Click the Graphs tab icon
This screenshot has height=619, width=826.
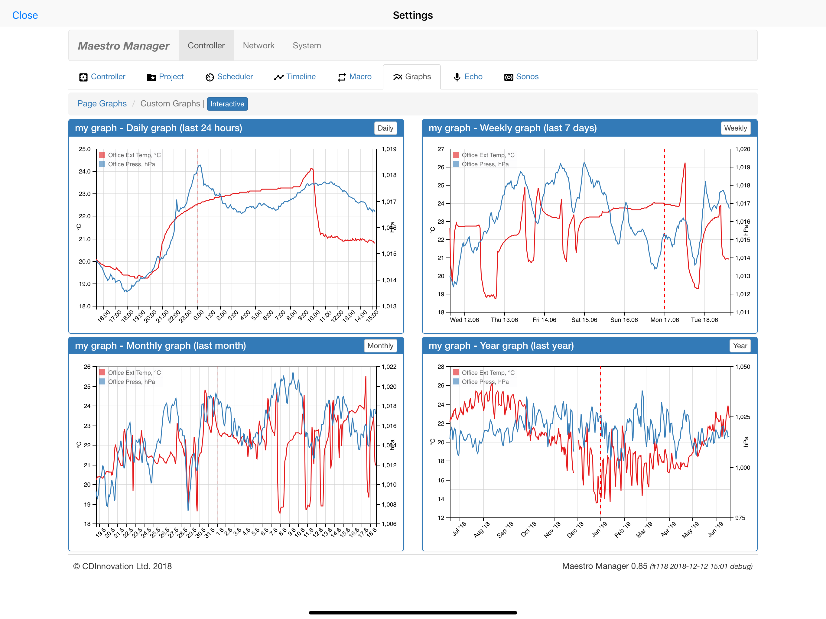(x=398, y=77)
